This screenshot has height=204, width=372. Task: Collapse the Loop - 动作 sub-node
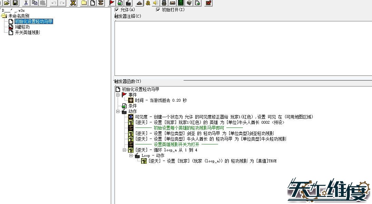click(131, 155)
